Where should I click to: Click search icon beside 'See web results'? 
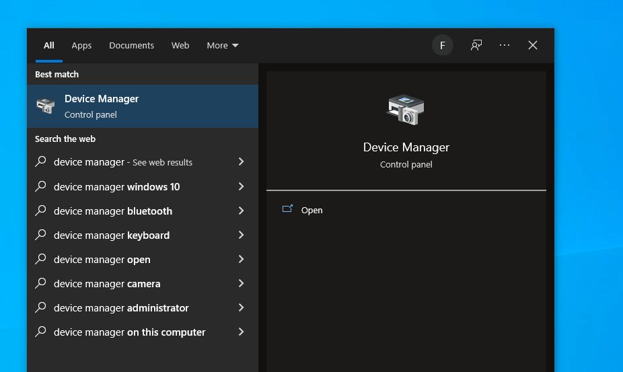pos(40,161)
